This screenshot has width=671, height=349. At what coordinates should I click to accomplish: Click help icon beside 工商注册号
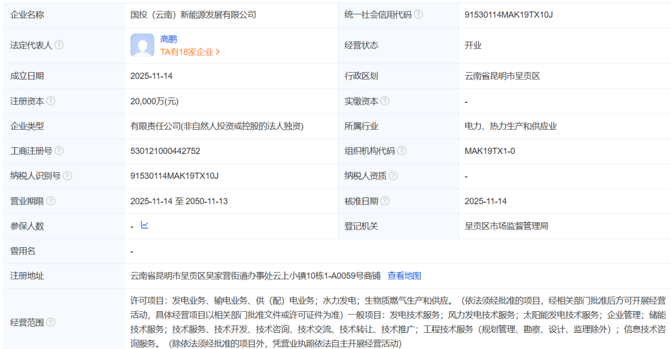60,151
